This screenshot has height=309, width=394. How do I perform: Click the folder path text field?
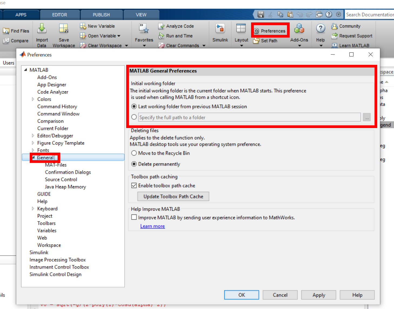(x=249, y=117)
